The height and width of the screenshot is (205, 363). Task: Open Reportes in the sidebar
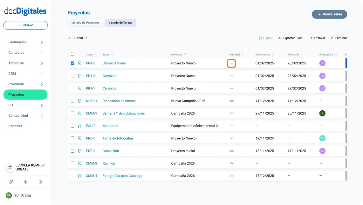point(15,126)
